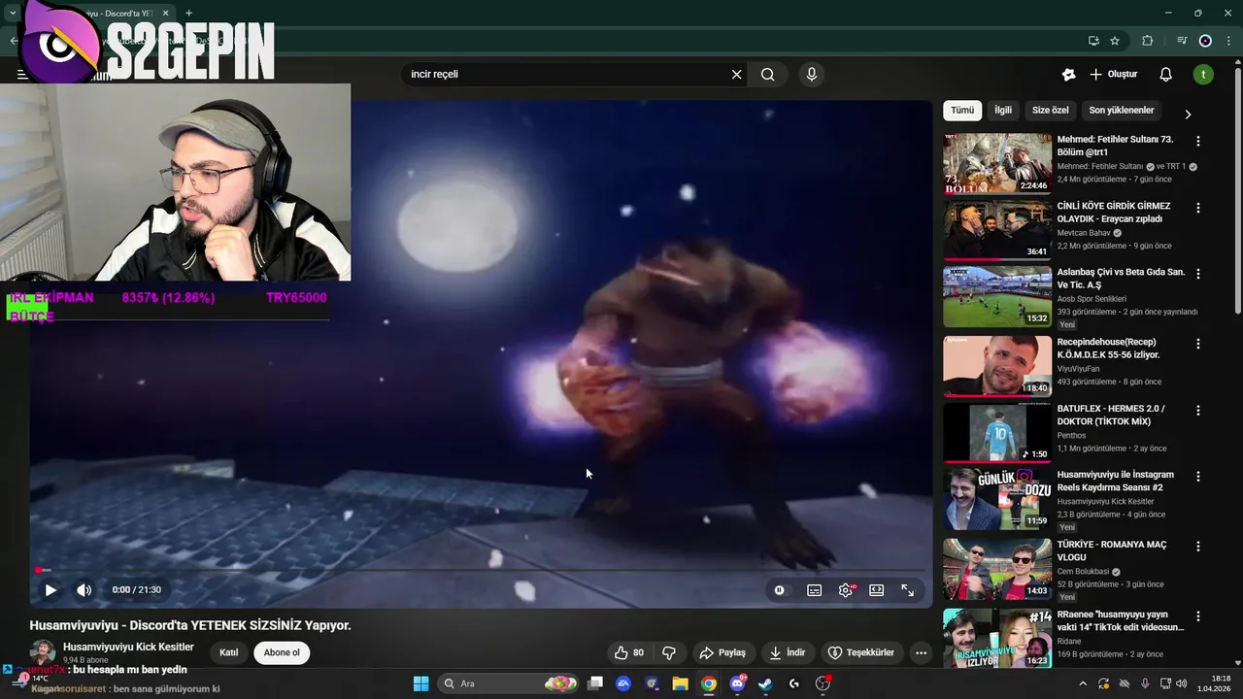Bookmark this page with the star
Screen dimensions: 1243x699
tap(1115, 41)
